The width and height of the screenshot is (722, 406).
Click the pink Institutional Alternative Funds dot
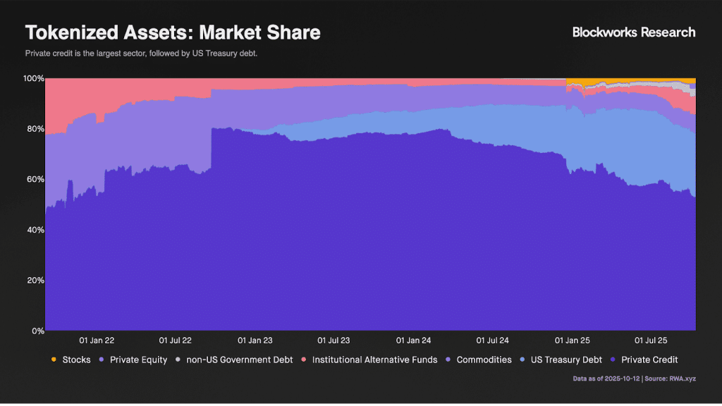tap(303, 360)
